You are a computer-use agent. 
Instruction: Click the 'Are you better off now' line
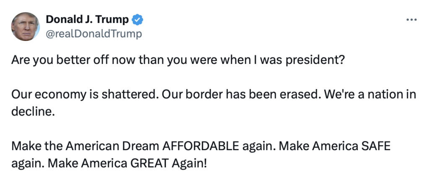coord(177,60)
